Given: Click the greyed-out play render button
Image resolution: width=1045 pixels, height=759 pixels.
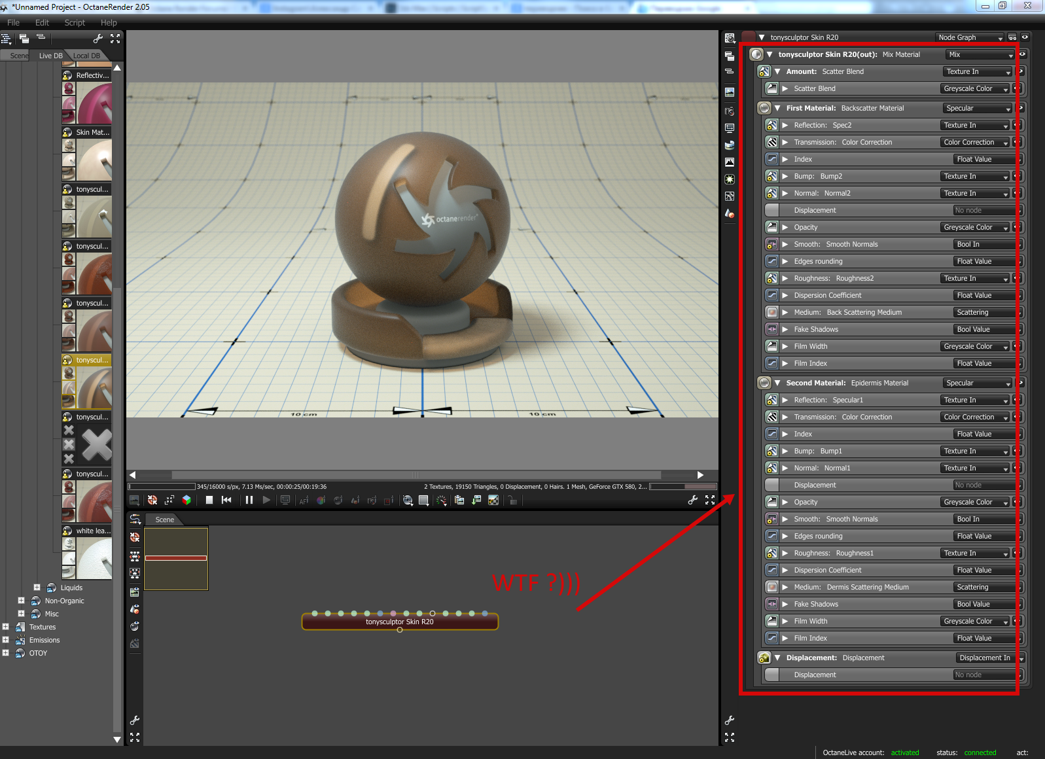Looking at the screenshot, I should (266, 500).
